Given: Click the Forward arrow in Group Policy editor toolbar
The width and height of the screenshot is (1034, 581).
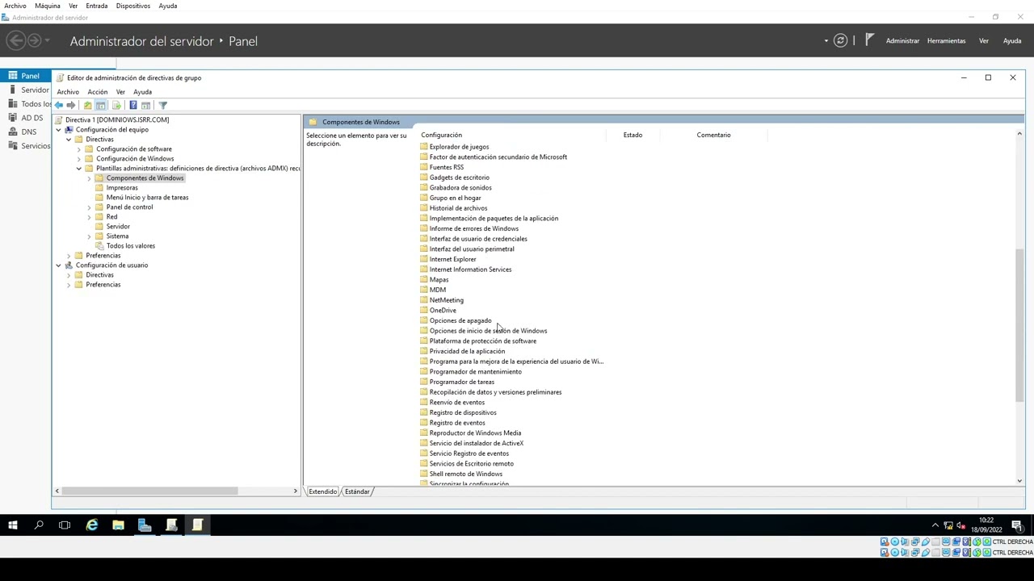Looking at the screenshot, I should pyautogui.click(x=71, y=105).
